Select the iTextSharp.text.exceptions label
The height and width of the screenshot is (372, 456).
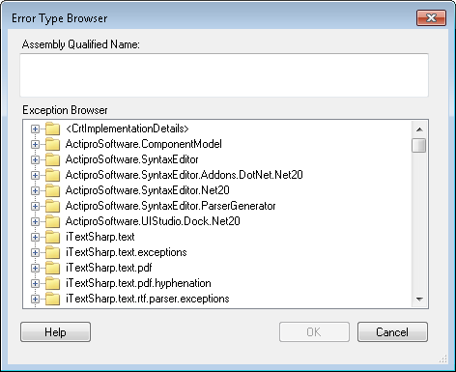coord(127,252)
